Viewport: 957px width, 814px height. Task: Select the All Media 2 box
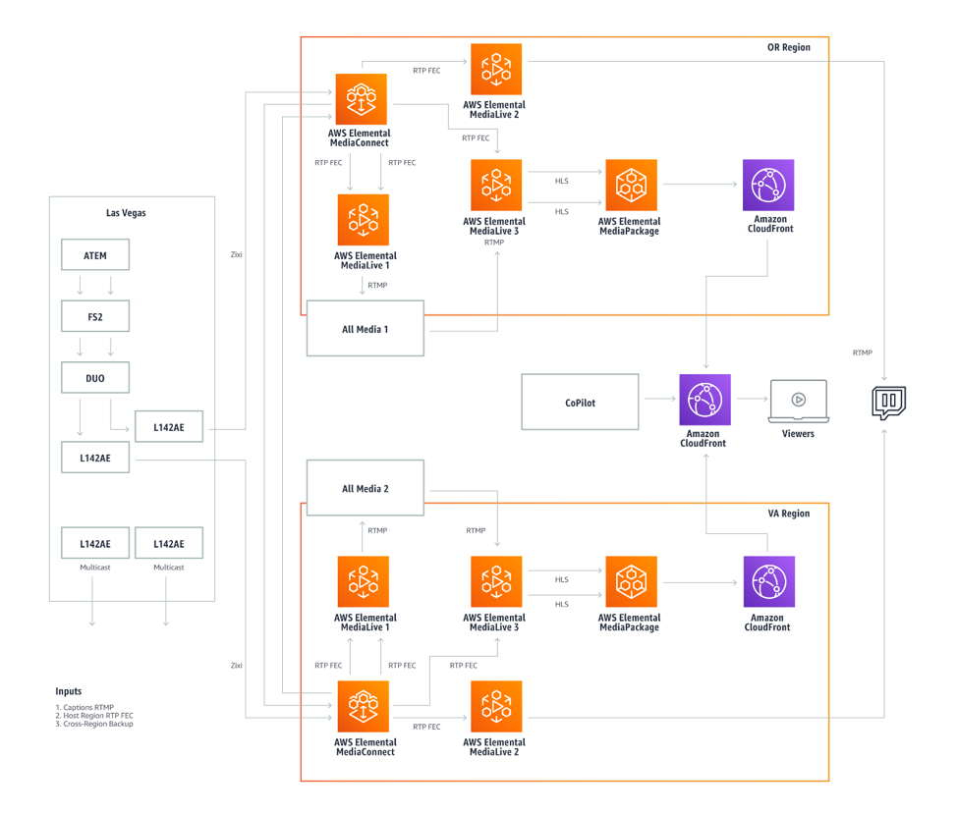365,487
